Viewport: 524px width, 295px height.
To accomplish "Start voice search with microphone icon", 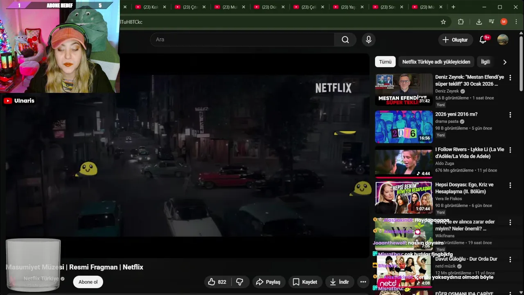I will tap(368, 40).
